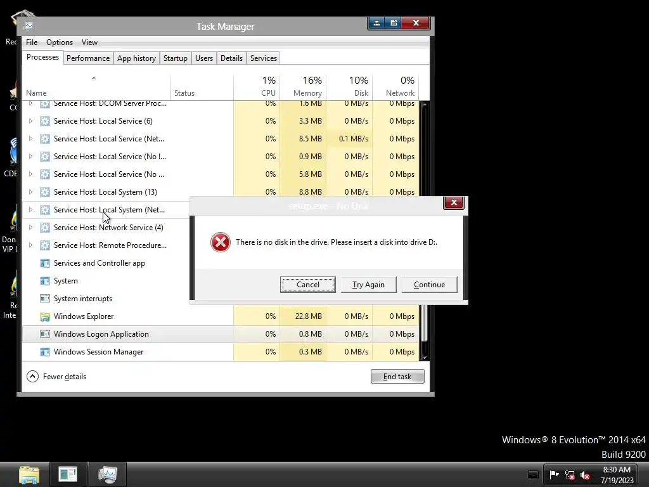The height and width of the screenshot is (487, 649).
Task: Select Service Host: Local Service (No ... 5.8 MB row
Action: click(x=221, y=174)
